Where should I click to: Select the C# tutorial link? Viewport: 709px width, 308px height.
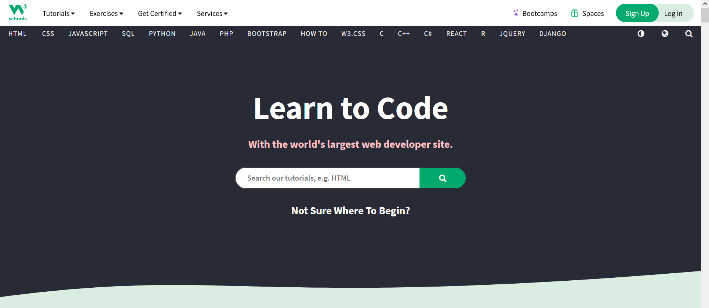(428, 34)
